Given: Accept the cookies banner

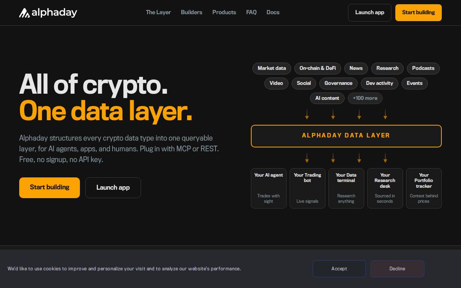Looking at the screenshot, I should 339,269.
